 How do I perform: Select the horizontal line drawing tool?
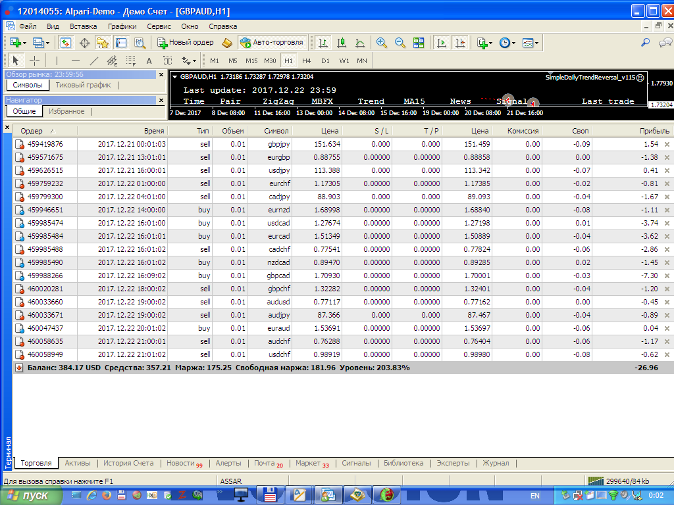(x=75, y=60)
